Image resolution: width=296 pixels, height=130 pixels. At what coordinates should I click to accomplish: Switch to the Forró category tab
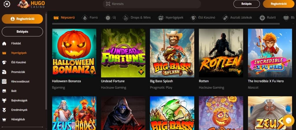[90, 18]
